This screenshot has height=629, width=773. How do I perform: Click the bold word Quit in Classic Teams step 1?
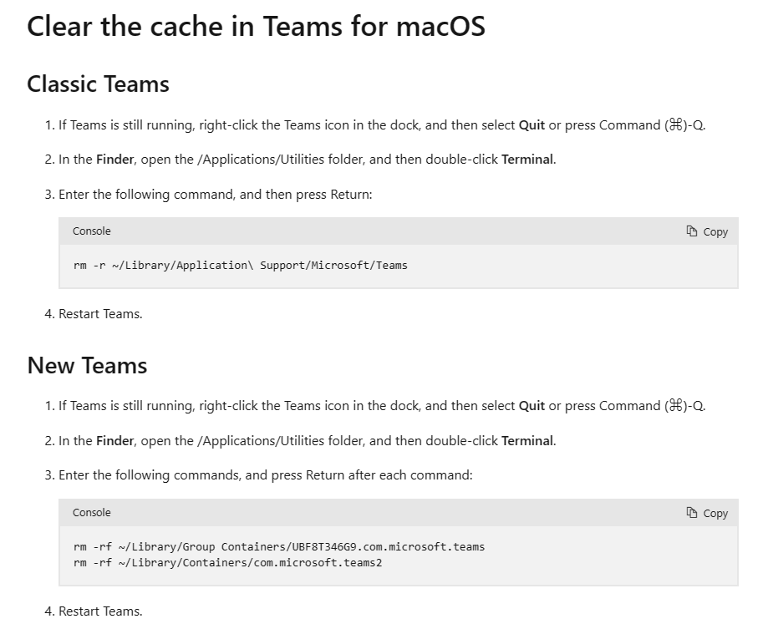click(x=531, y=125)
